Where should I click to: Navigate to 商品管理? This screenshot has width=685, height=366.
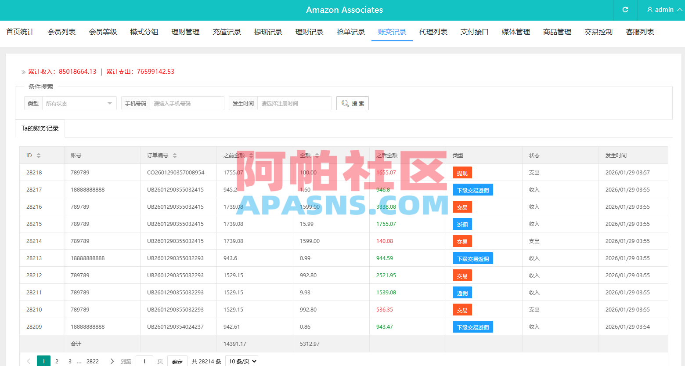tap(557, 32)
